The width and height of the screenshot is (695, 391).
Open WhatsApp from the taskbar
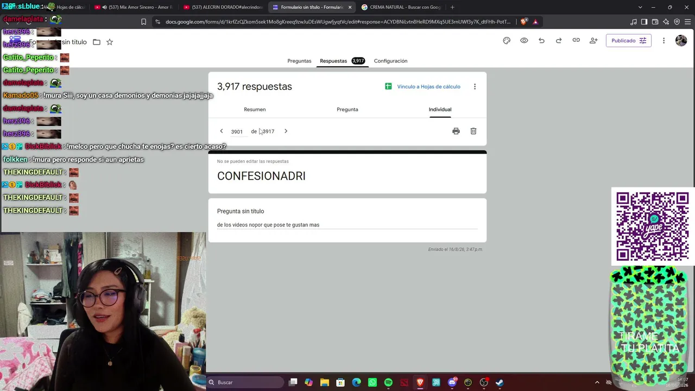372,382
